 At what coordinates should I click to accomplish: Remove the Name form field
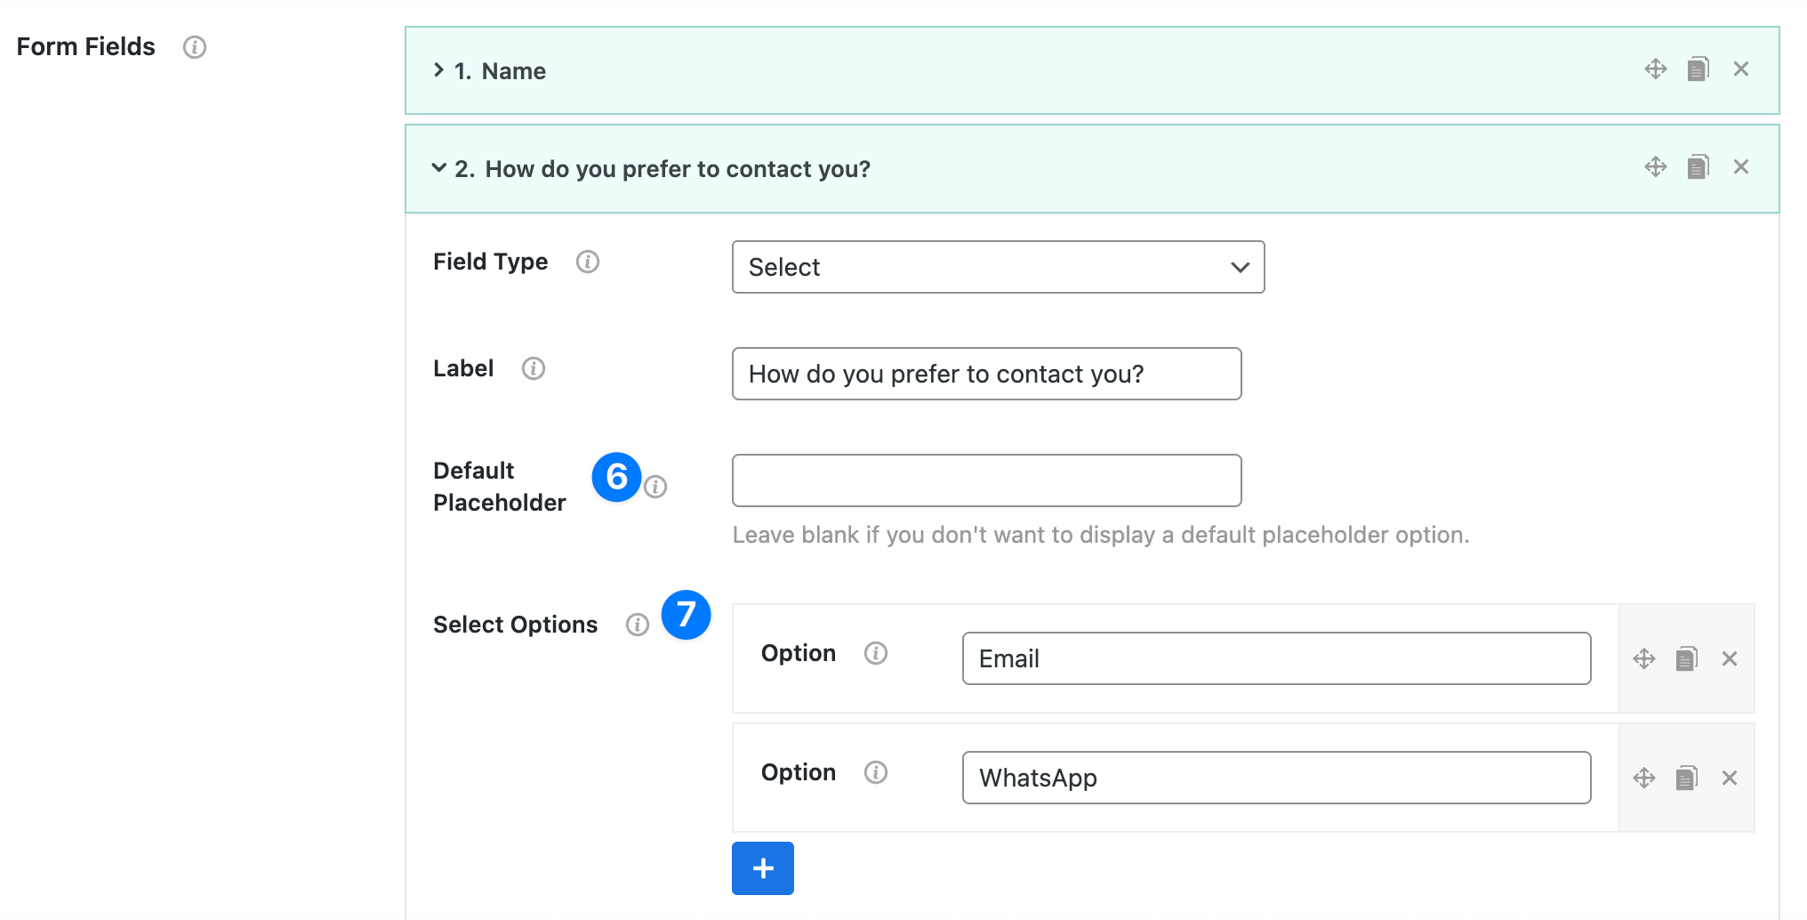click(1740, 69)
